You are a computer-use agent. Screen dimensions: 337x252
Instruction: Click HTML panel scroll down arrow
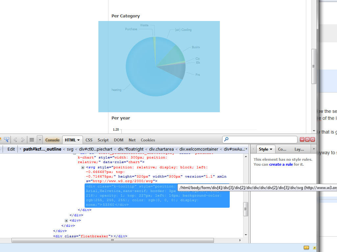pos(246,235)
